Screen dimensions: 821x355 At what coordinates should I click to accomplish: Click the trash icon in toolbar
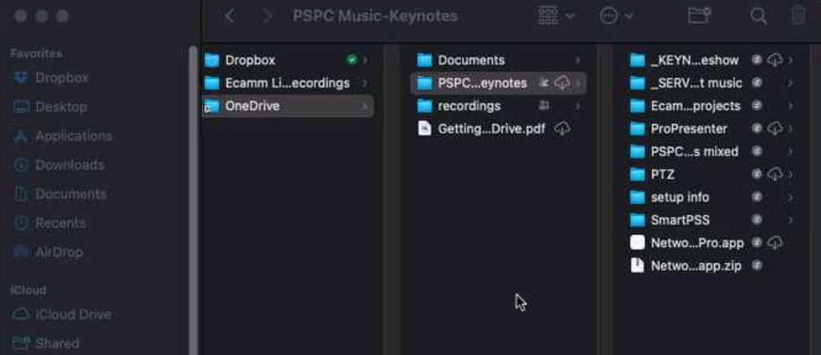pos(798,16)
